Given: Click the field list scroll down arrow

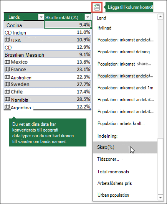Looking at the screenshot, I should pos(160,197).
